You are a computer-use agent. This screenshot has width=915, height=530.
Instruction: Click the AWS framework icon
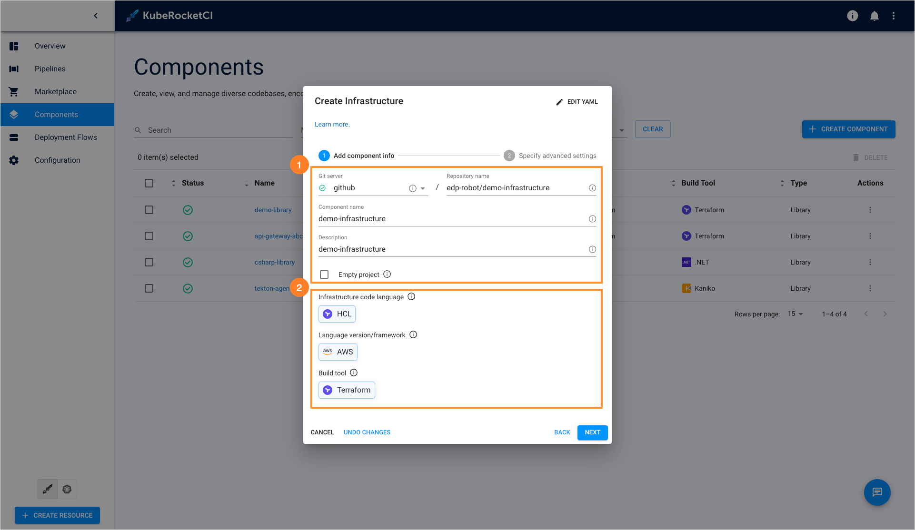tap(328, 352)
